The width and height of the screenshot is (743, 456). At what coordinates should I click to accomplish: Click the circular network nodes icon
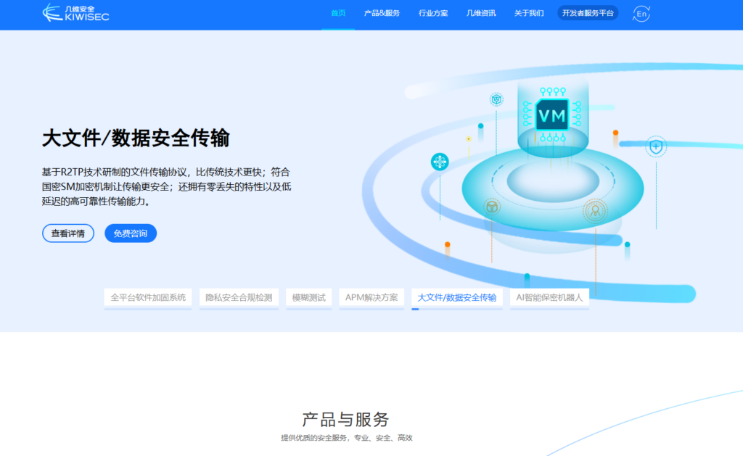440,163
